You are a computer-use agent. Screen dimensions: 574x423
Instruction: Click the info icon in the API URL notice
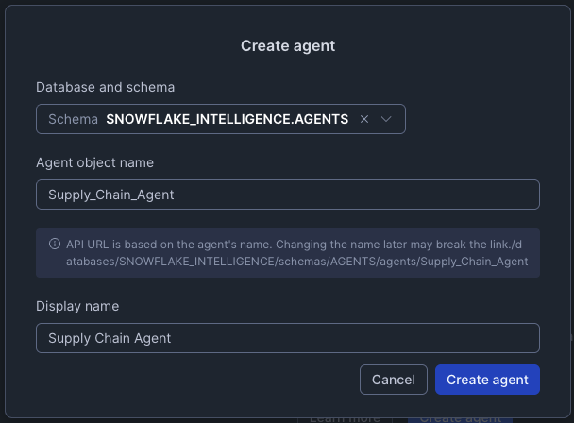54,245
